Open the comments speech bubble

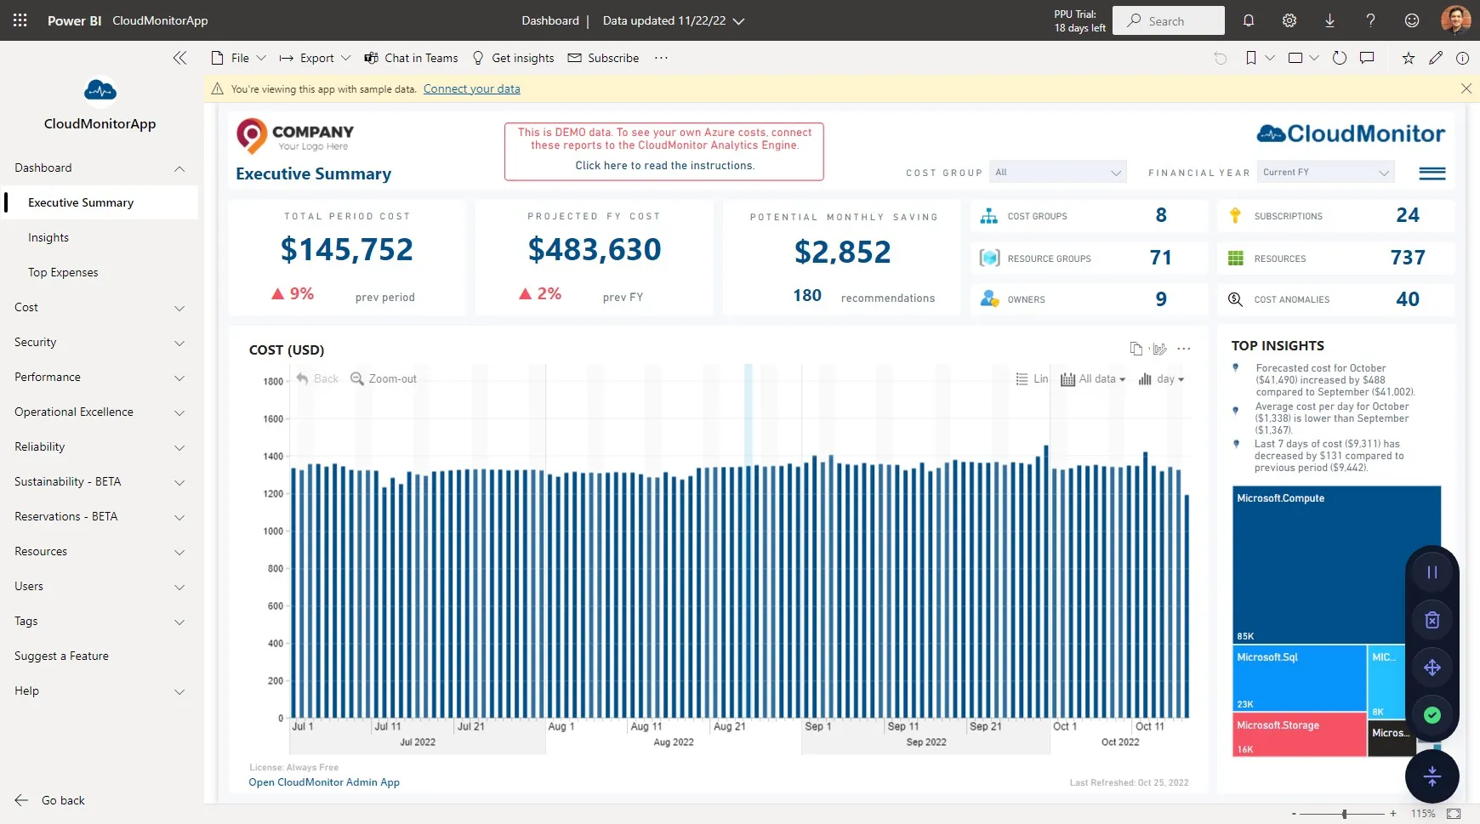coord(1367,58)
